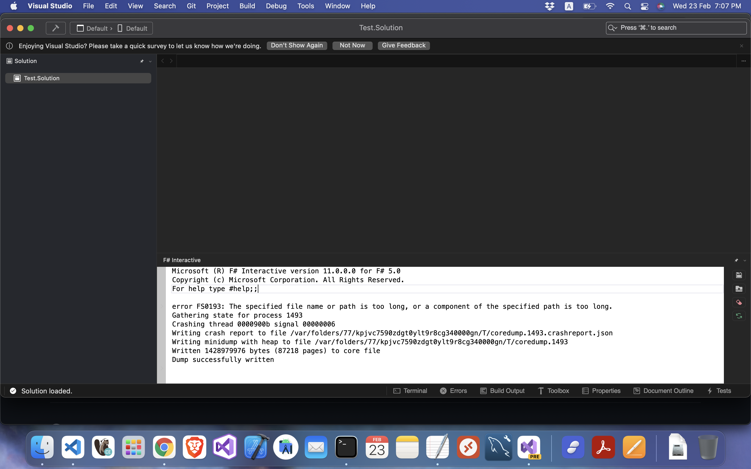The width and height of the screenshot is (751, 469).
Task: Dismiss the survey with Don't Show Again
Action: tap(296, 45)
